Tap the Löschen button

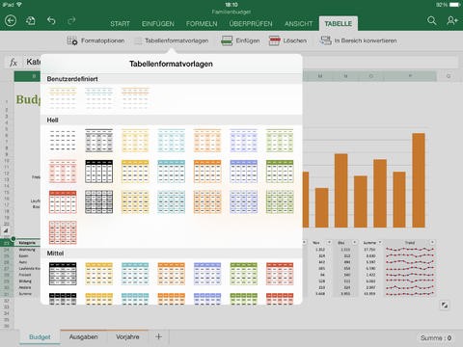click(x=287, y=40)
